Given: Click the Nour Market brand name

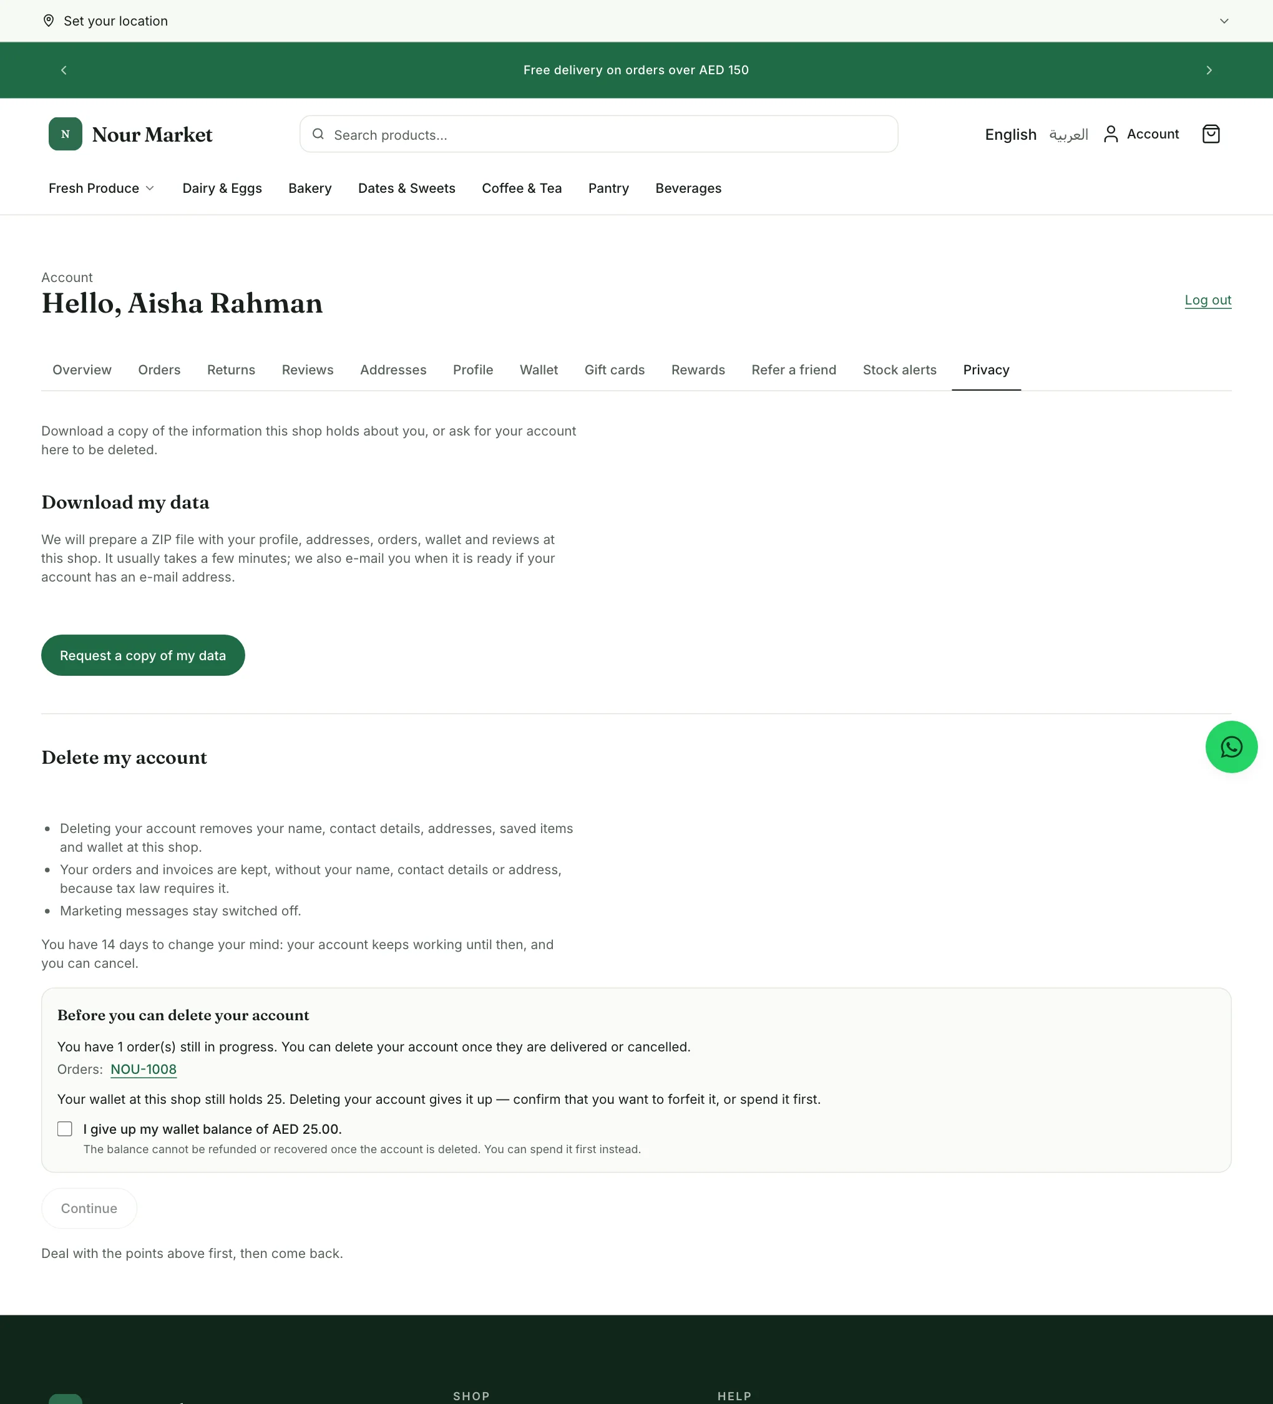Looking at the screenshot, I should coord(152,134).
